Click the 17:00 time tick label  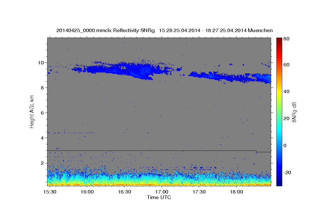(162, 192)
